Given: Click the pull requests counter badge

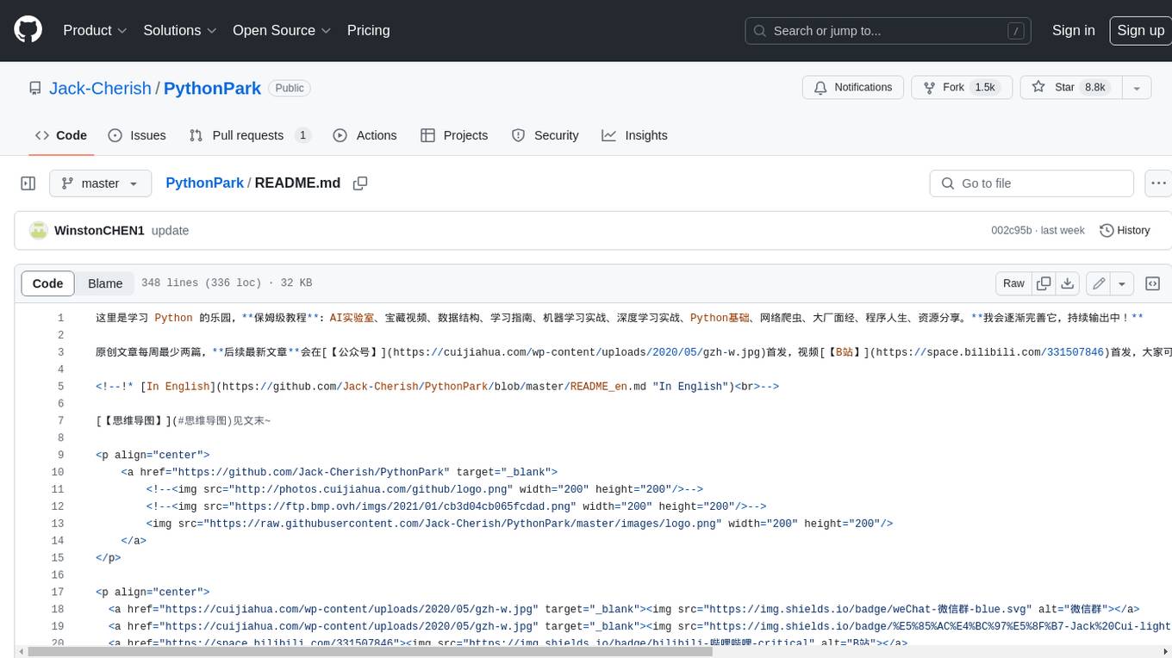Looking at the screenshot, I should point(302,135).
